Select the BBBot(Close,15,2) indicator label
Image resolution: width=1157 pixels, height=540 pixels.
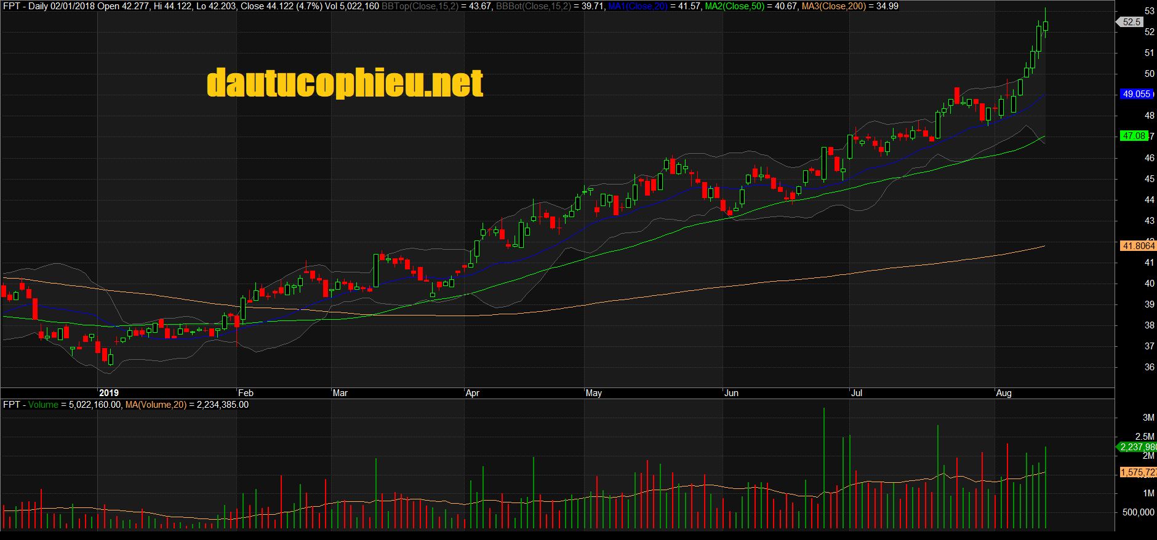click(533, 6)
